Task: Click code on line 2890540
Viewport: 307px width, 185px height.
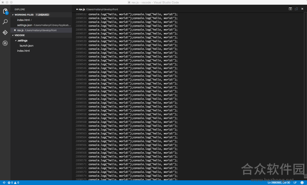Action: pyautogui.click(x=133, y=45)
